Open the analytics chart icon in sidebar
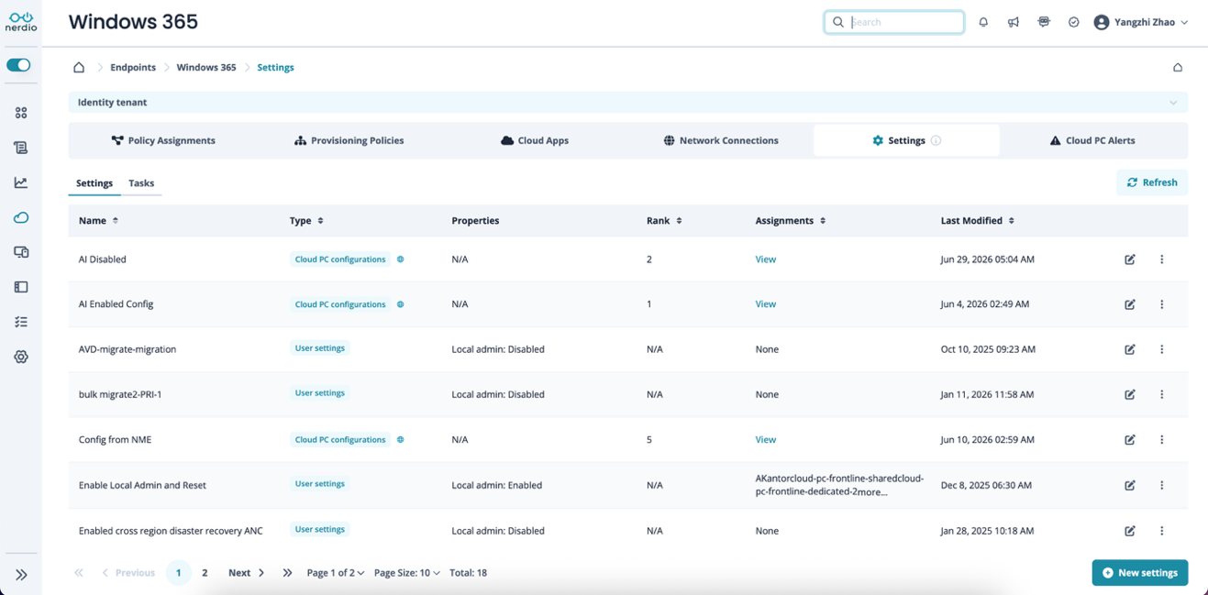This screenshot has height=595, width=1208. pyautogui.click(x=21, y=182)
